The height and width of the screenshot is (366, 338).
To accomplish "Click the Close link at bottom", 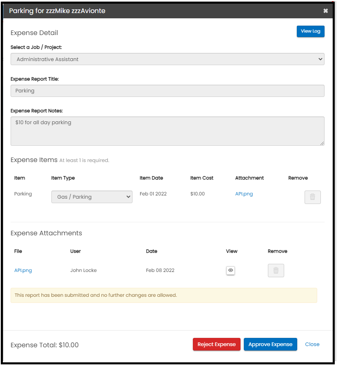I will 312,344.
